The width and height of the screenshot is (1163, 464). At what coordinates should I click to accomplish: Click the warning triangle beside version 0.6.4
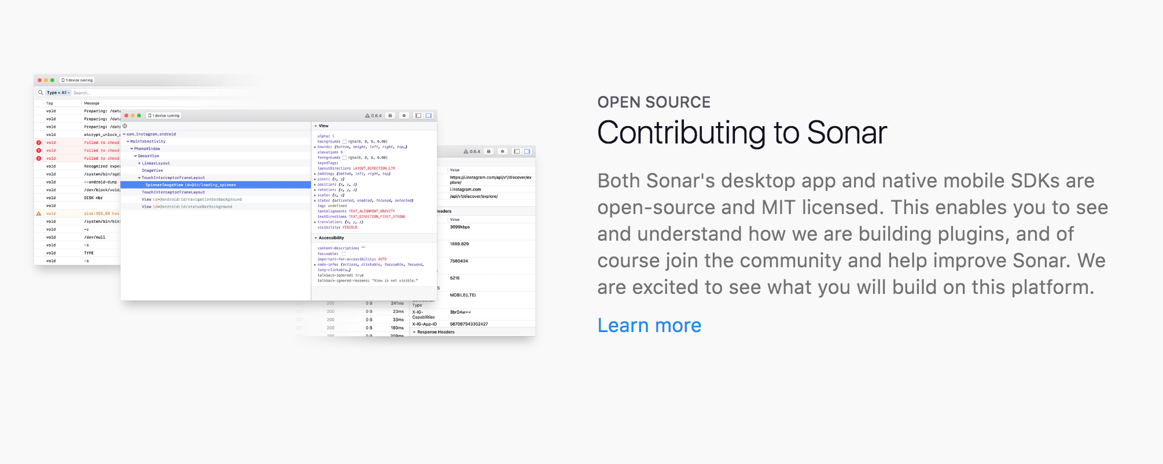pyautogui.click(x=368, y=116)
